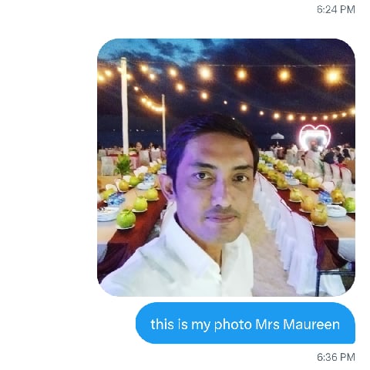Click the word 'this' in the message
Image resolution: width=370 pixels, height=370 pixels.
(159, 324)
